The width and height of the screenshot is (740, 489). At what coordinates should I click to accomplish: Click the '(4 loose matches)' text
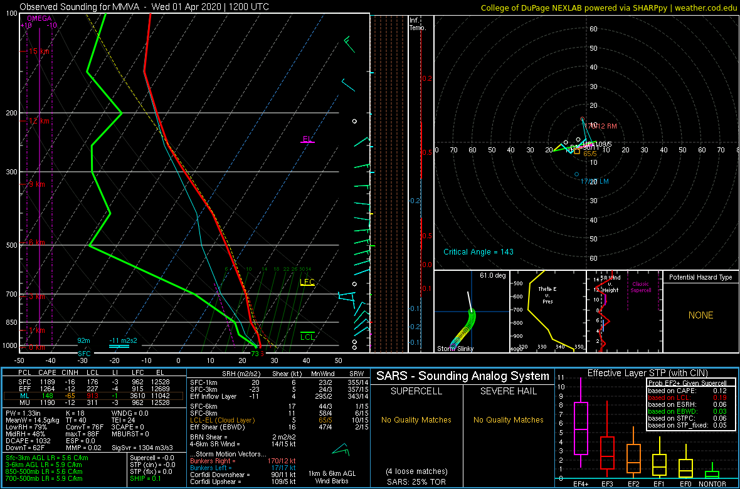pos(416,471)
